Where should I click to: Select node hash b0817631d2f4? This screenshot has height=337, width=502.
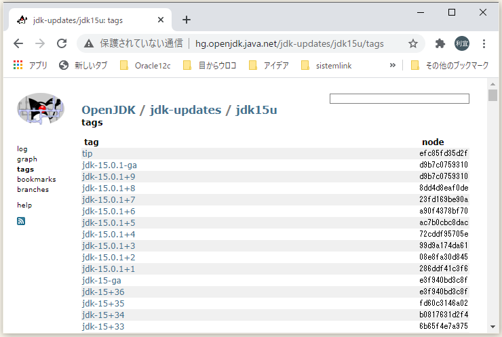[x=444, y=315]
